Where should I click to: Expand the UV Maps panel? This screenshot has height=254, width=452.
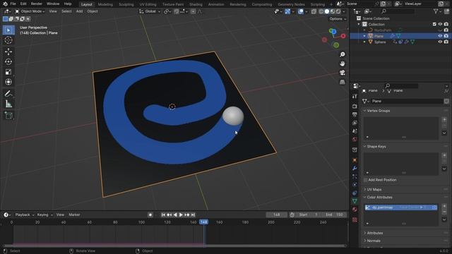pos(374,190)
